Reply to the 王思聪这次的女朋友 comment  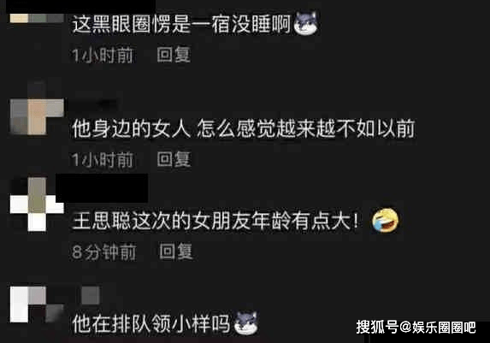pyautogui.click(x=176, y=251)
